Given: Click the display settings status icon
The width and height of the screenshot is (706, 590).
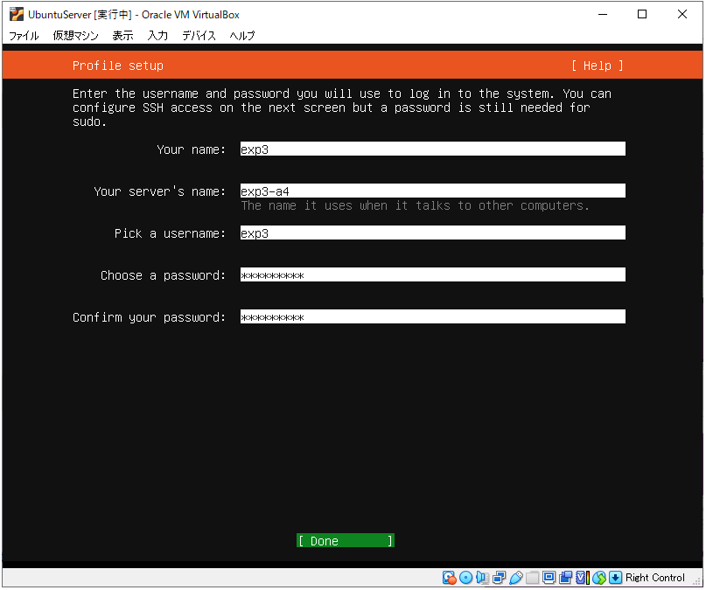Looking at the screenshot, I should (549, 578).
